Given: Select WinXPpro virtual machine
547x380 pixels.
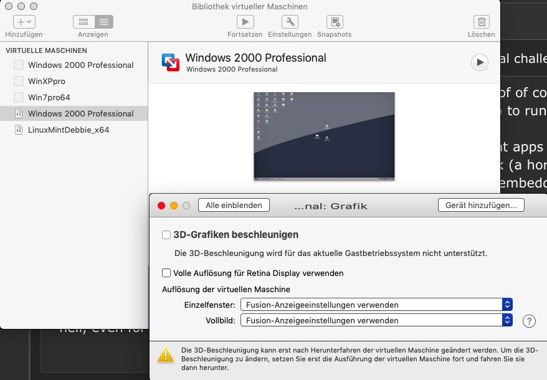Looking at the screenshot, I should coord(74,81).
